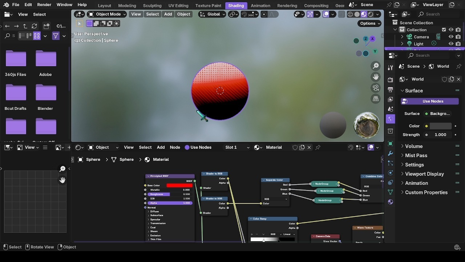Open the Object Mode dropdown
This screenshot has height=262, width=465.
click(x=107, y=14)
